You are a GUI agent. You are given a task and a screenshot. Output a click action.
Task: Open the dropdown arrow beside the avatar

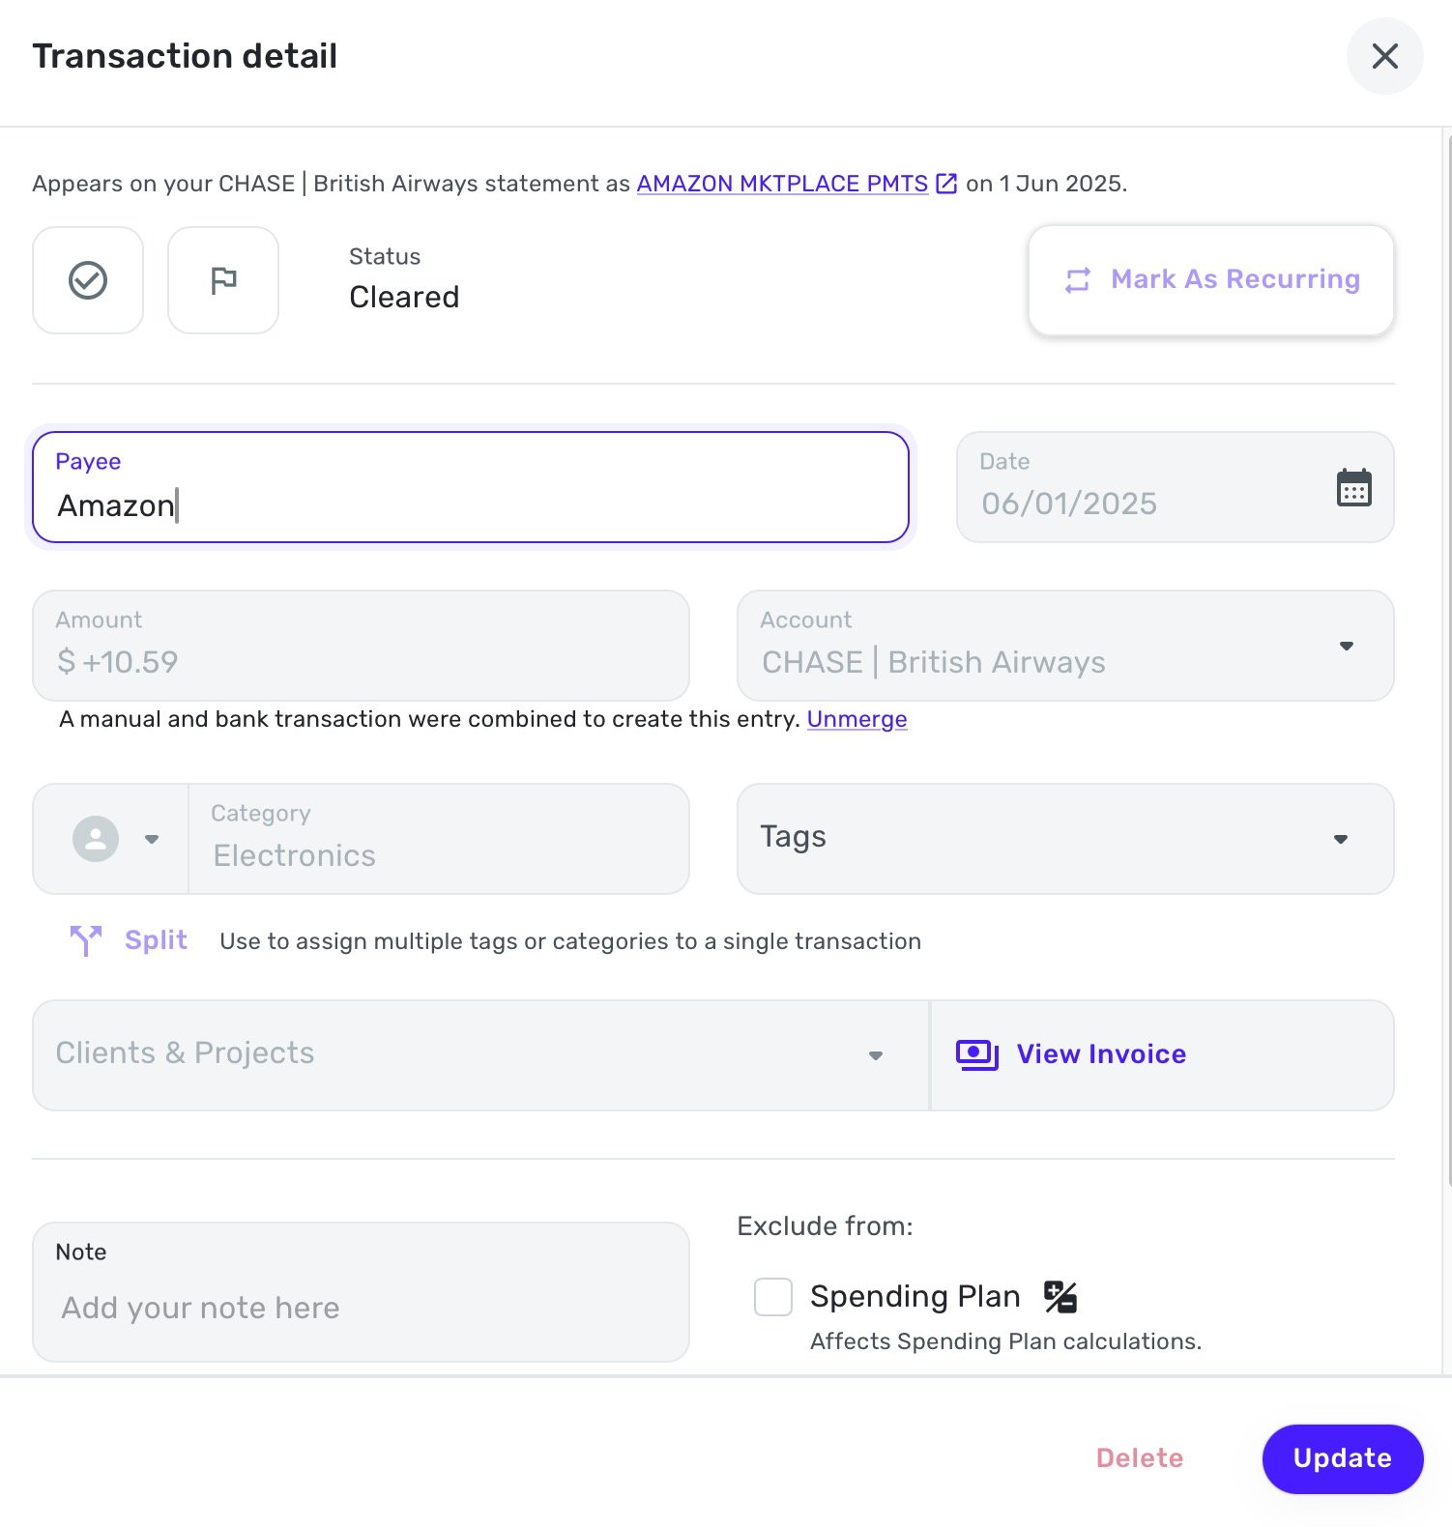(152, 839)
